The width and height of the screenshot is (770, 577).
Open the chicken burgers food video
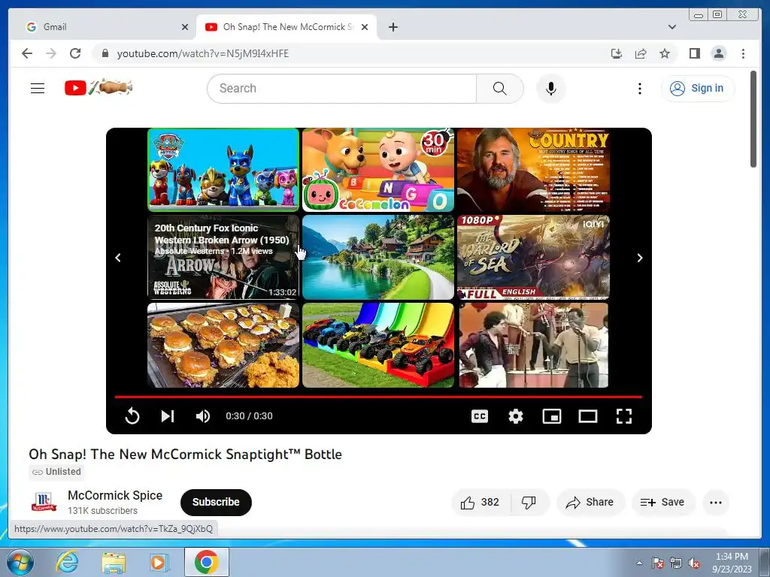pyautogui.click(x=223, y=345)
